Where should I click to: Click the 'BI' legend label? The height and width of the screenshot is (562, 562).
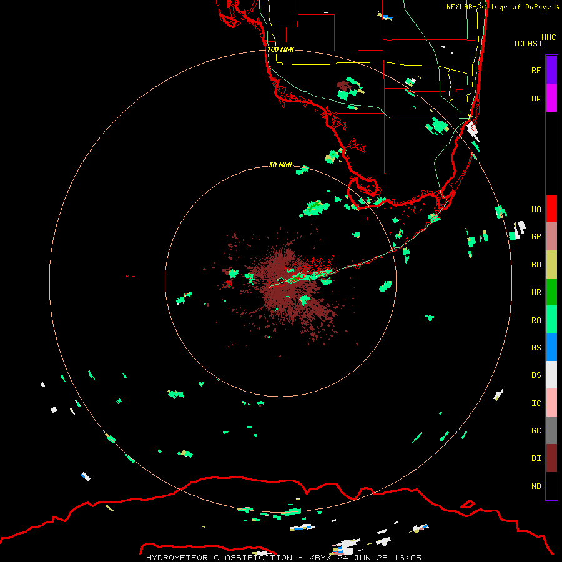pyautogui.click(x=536, y=458)
